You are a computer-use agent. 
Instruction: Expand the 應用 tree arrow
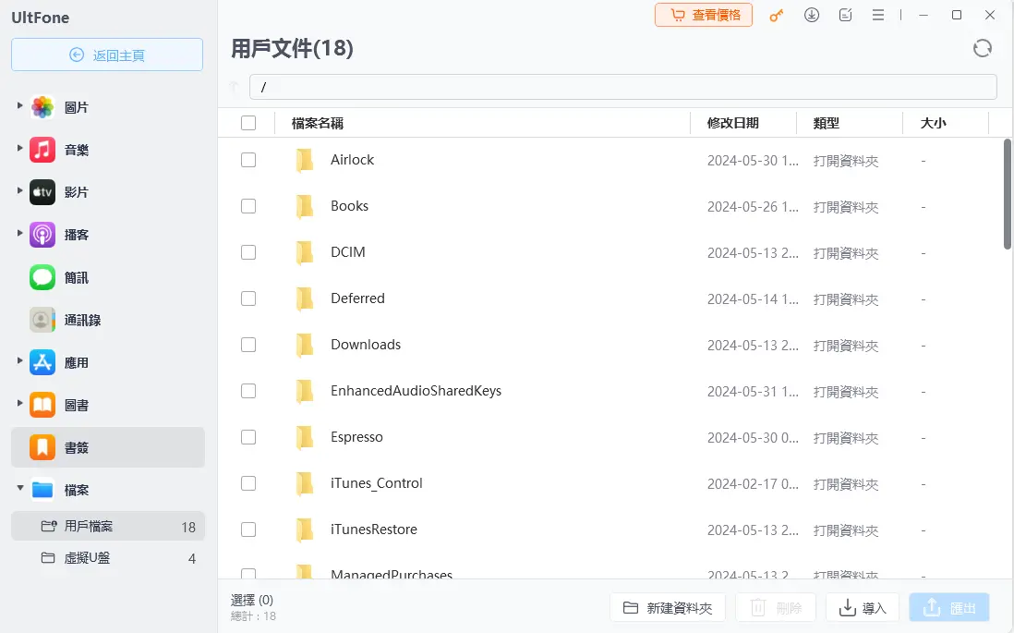pyautogui.click(x=19, y=360)
